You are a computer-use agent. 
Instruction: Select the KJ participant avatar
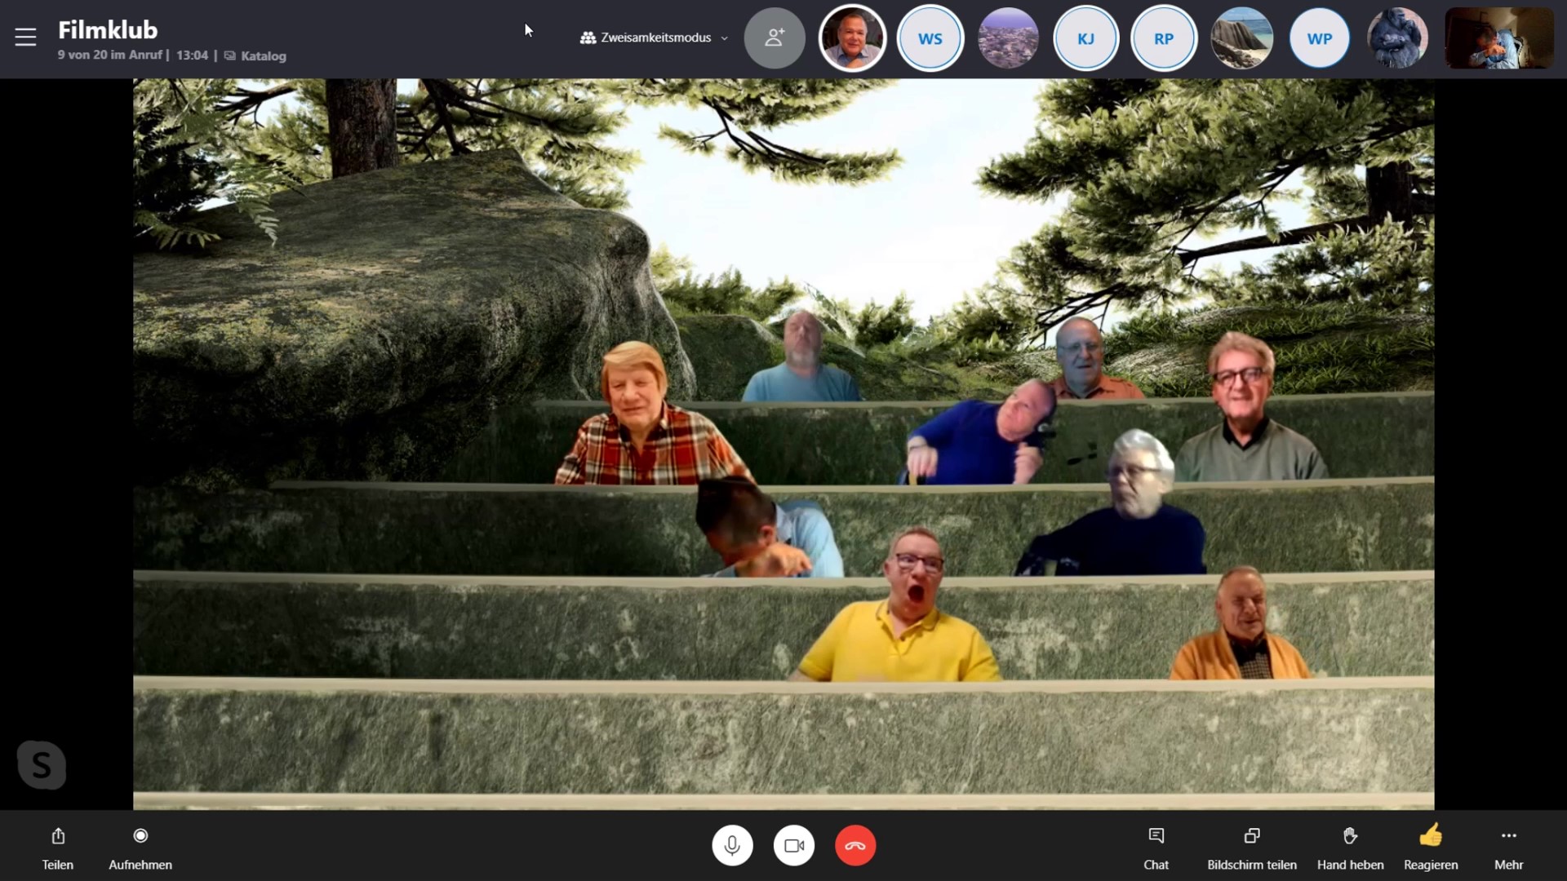1085,38
